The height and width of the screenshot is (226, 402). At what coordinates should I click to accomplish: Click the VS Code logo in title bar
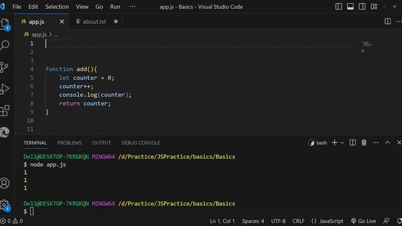3,6
